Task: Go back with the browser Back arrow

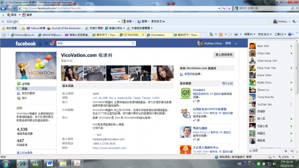Action: (x=3, y=8)
